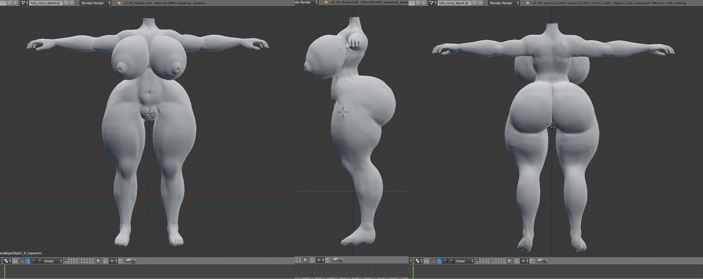Viewport: 703px width, 279px height.
Task: Enable rotate manipulator in right viewport
Action: click(x=445, y=261)
